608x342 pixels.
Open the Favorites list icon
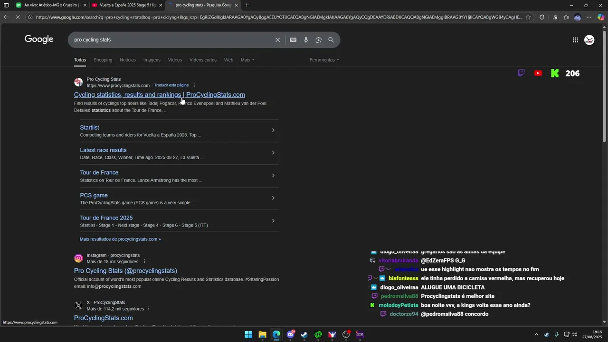tap(566, 17)
